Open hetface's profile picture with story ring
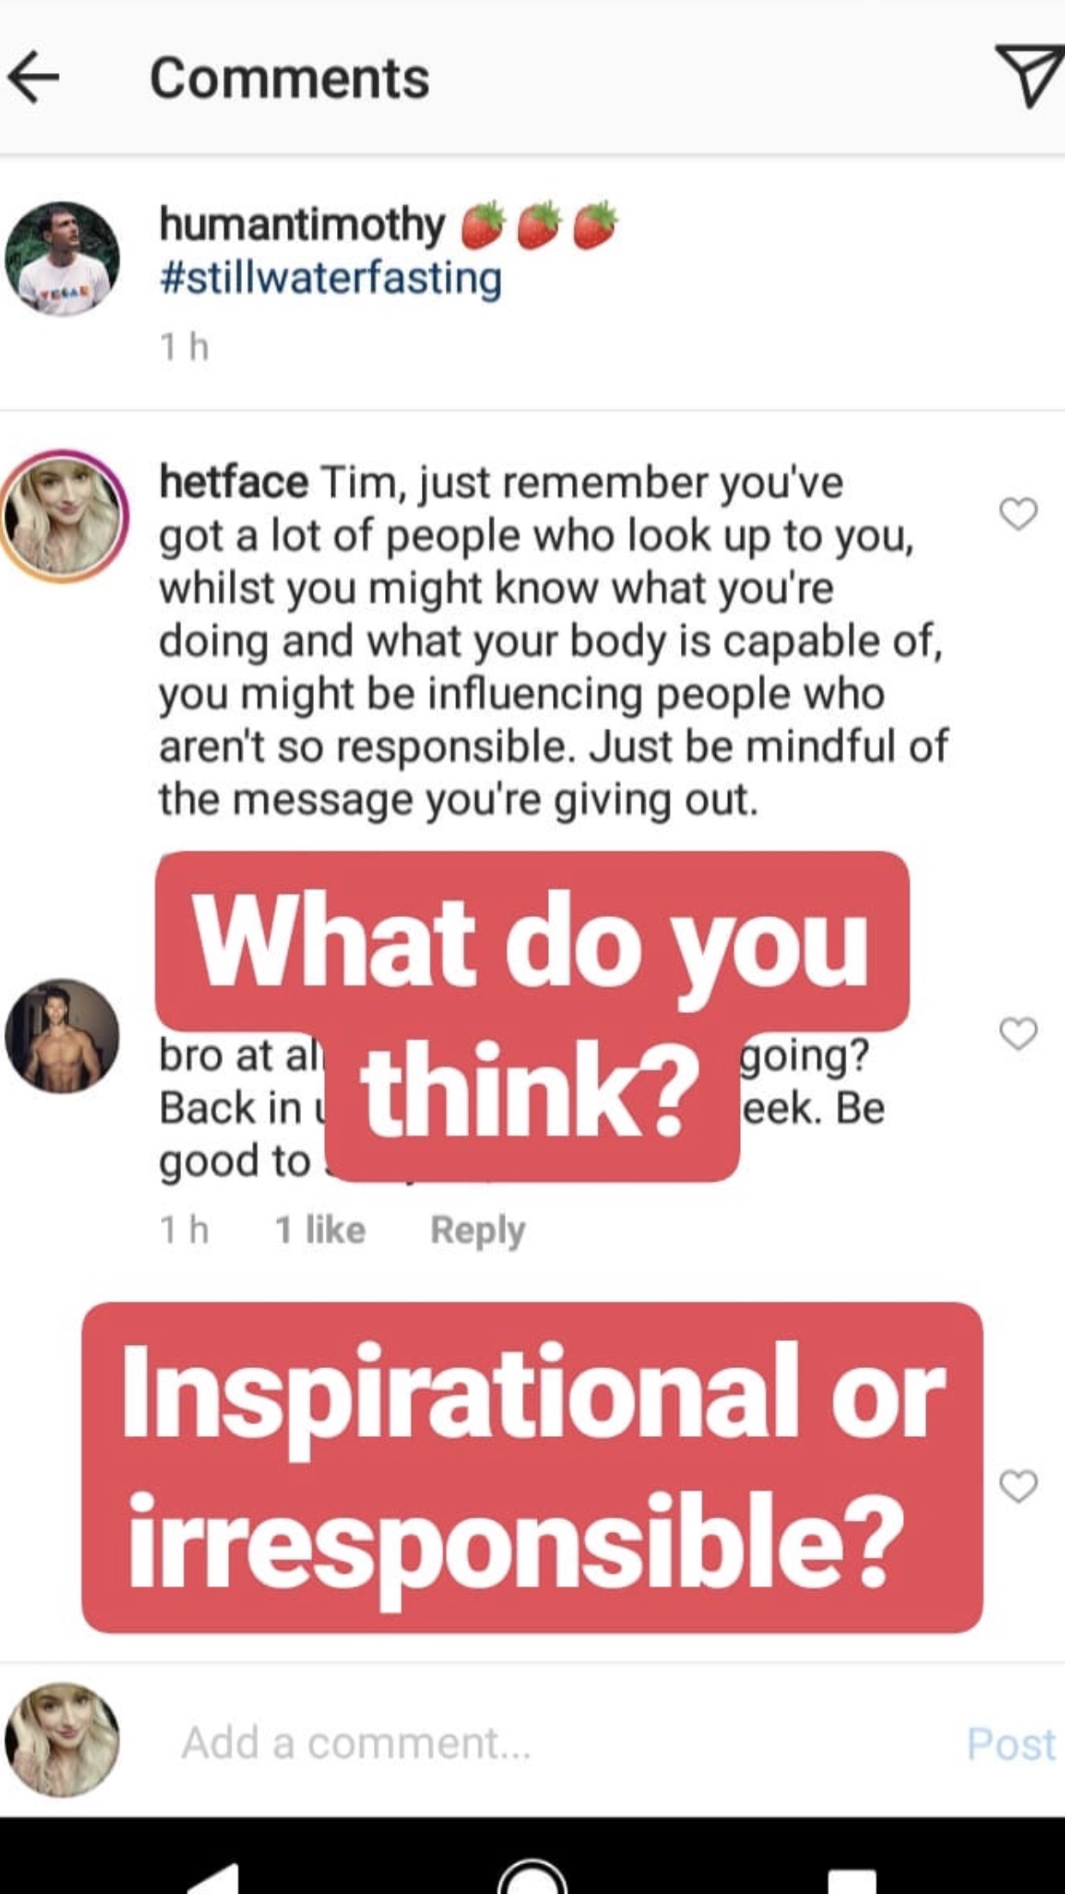The width and height of the screenshot is (1065, 1894). (63, 516)
